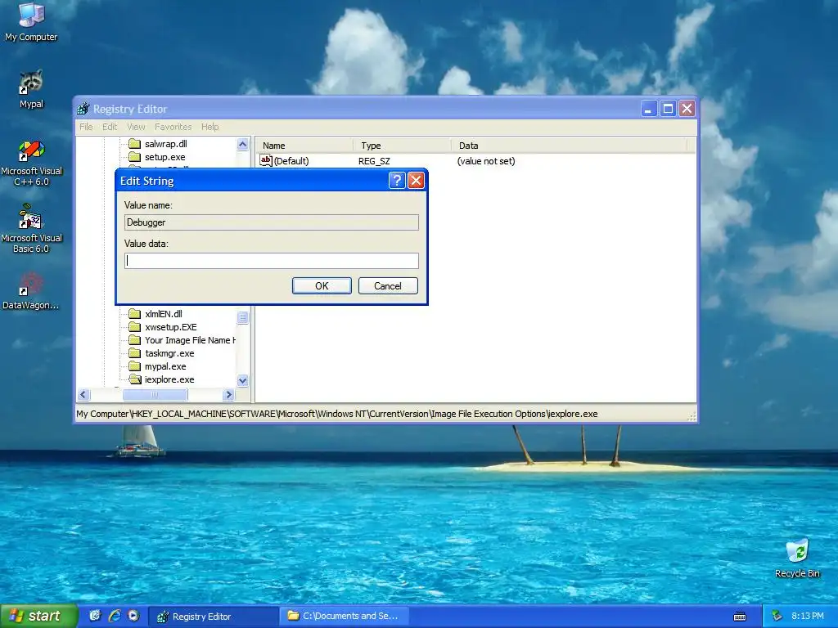The image size is (838, 628).
Task: Close the Edit String dialog
Action: [416, 181]
